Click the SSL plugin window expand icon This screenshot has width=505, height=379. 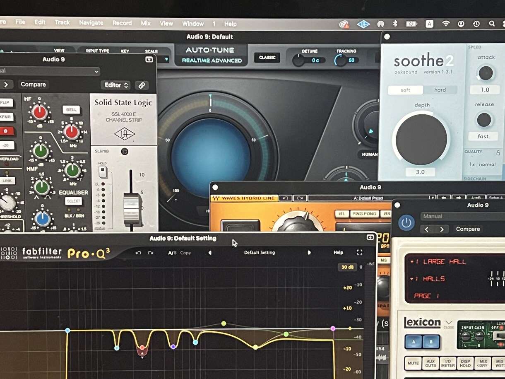[149, 60]
